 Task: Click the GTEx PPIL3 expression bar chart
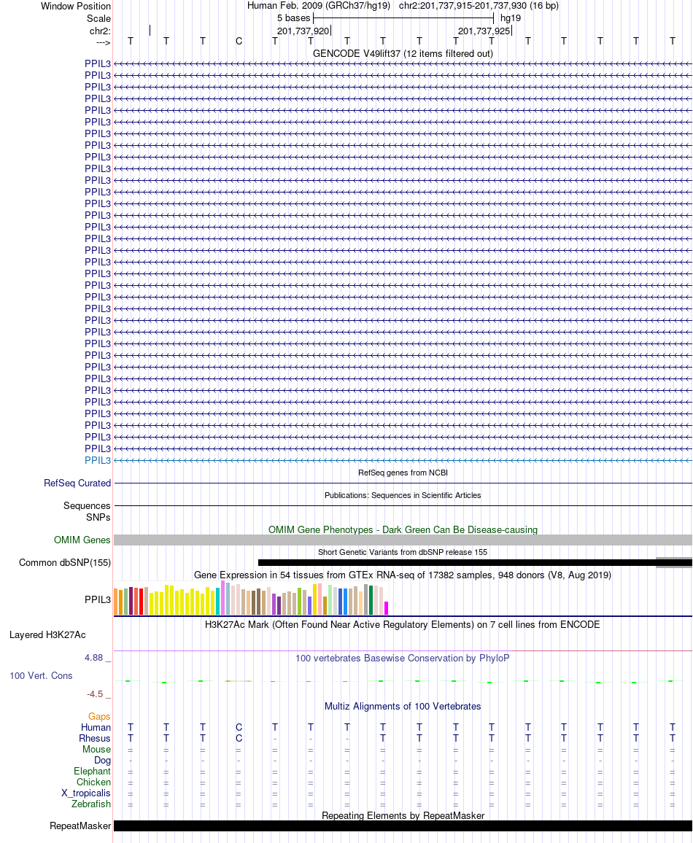251,598
